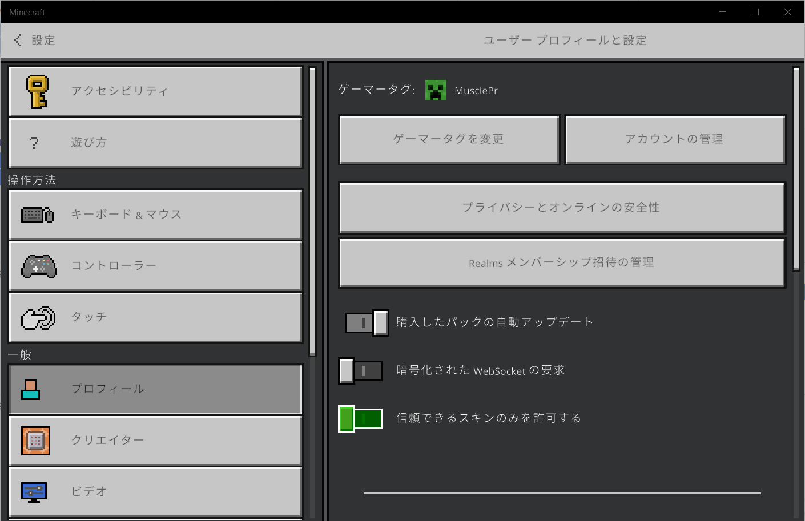805x521 pixels.
Task: Open the アクセシビリティ settings tab
Action: pos(155,91)
